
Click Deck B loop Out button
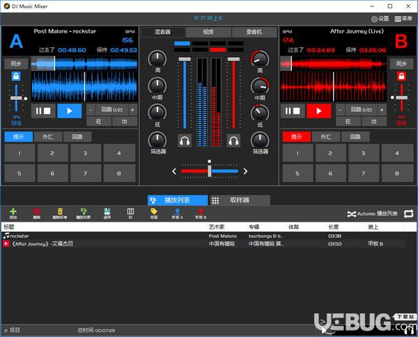coord(373,122)
